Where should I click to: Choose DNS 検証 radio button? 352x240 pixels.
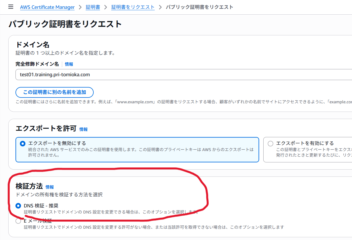click(18, 206)
